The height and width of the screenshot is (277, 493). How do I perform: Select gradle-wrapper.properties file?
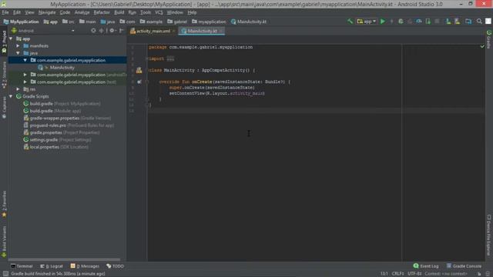(67, 118)
